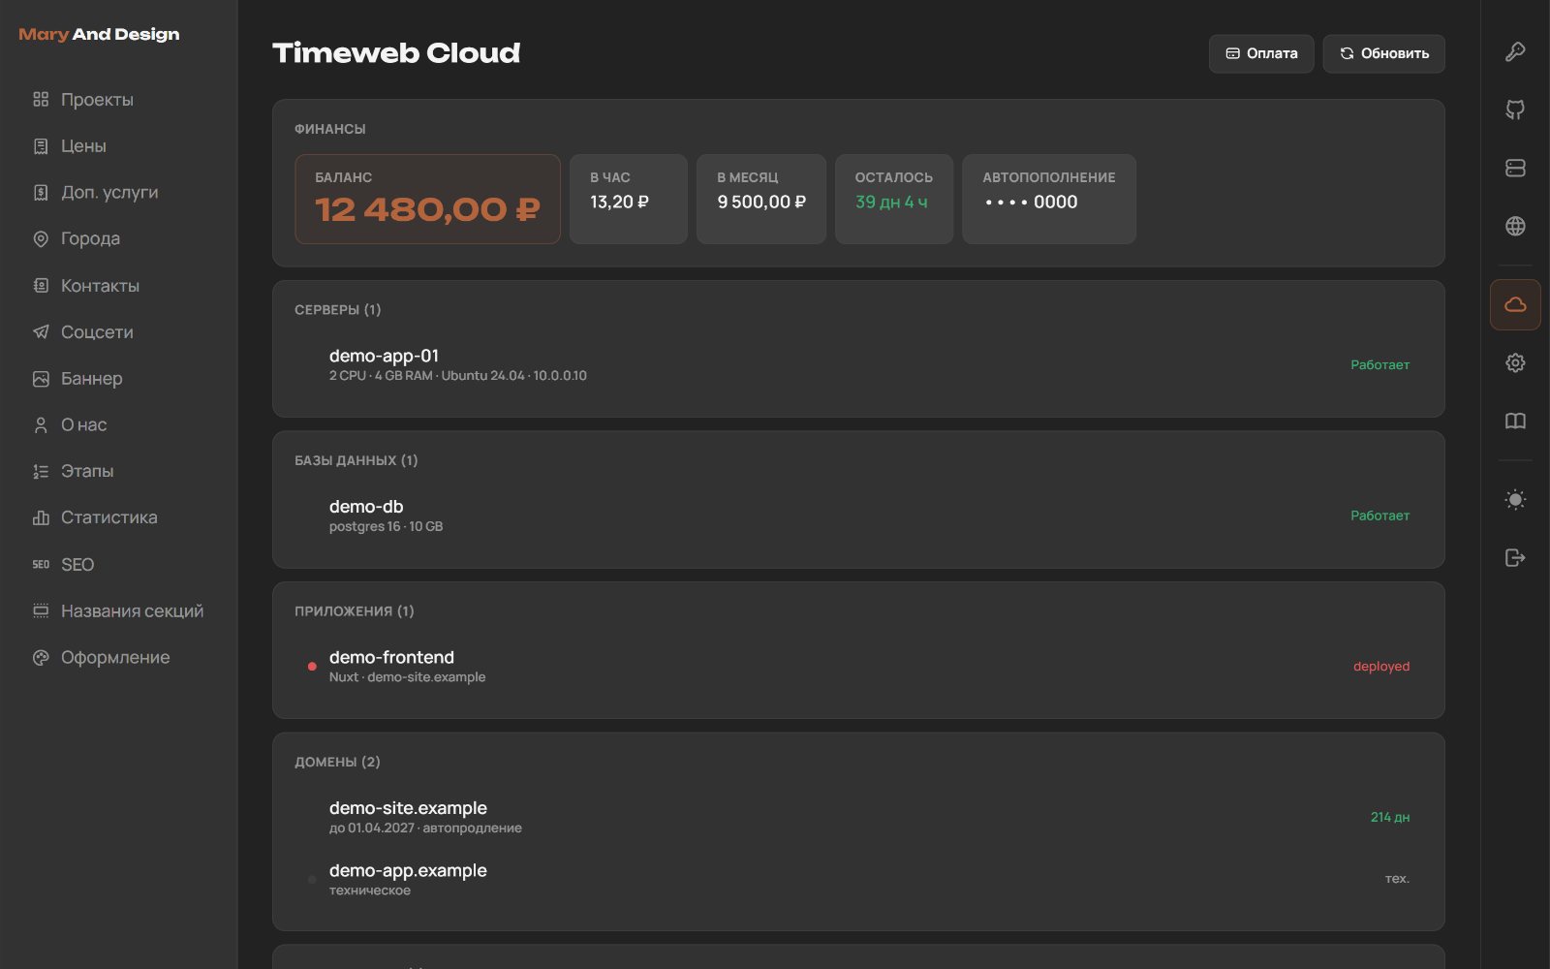The image size is (1550, 969).
Task: Click the СЕРВЕРЫ (1) section header
Action: coord(338,309)
